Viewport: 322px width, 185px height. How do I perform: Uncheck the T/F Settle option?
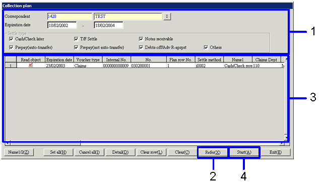click(x=76, y=39)
